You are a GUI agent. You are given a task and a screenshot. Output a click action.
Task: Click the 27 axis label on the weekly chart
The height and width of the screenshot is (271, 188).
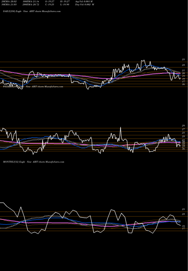(183, 129)
